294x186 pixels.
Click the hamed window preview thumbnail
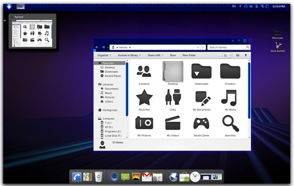click(x=32, y=33)
